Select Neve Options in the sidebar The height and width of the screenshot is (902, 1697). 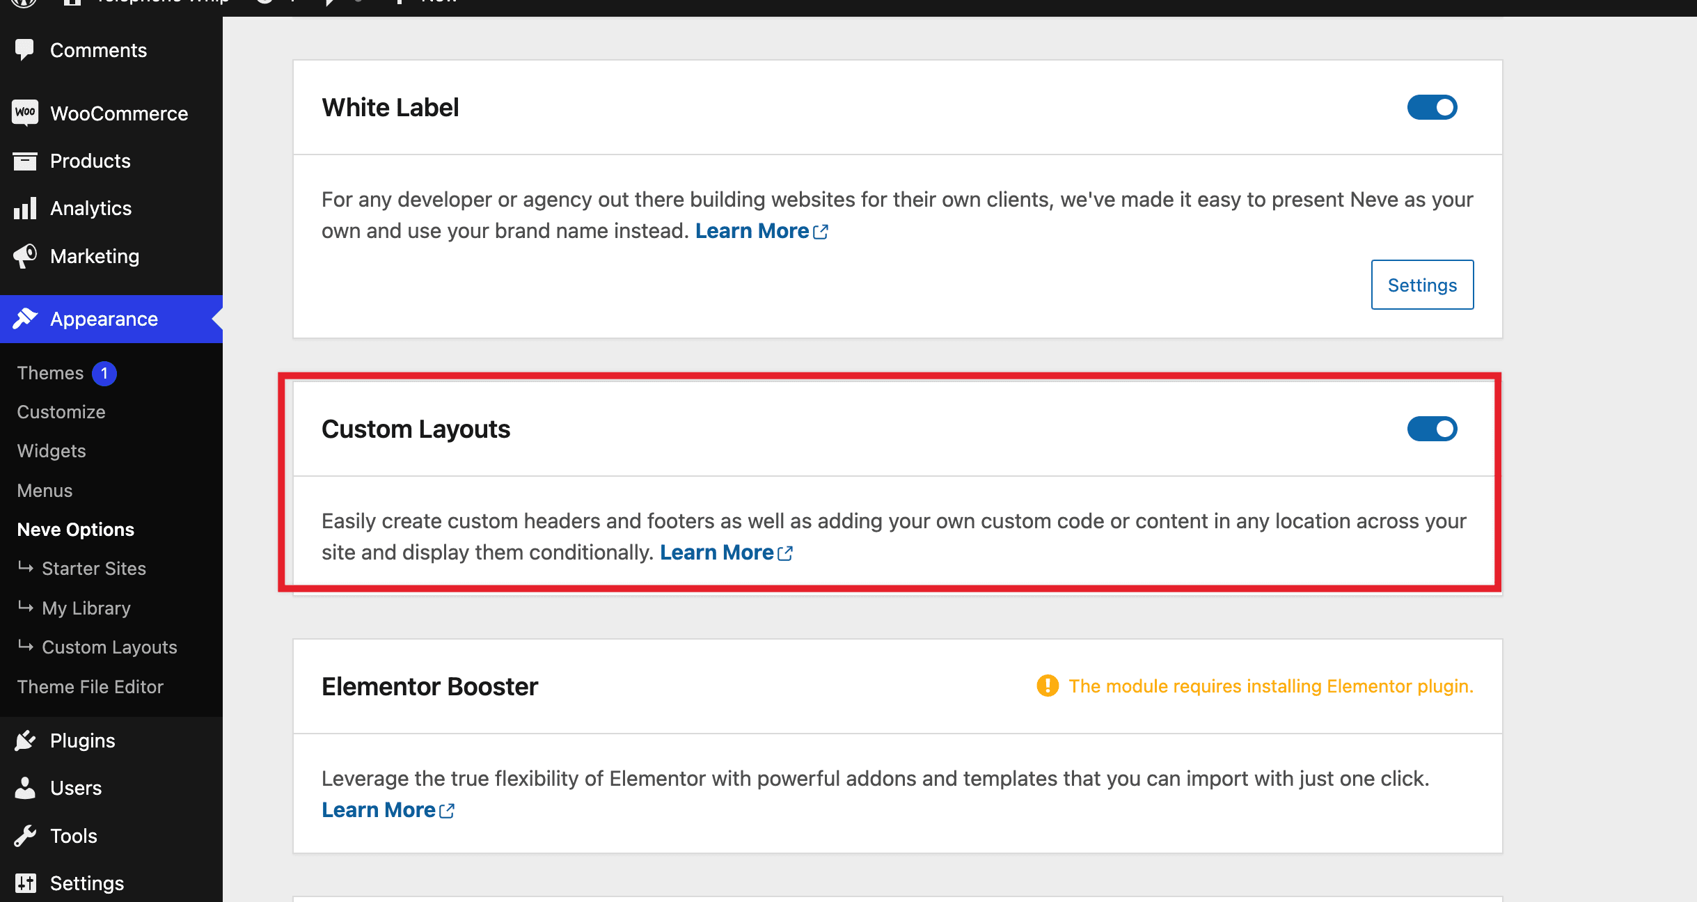tap(74, 529)
